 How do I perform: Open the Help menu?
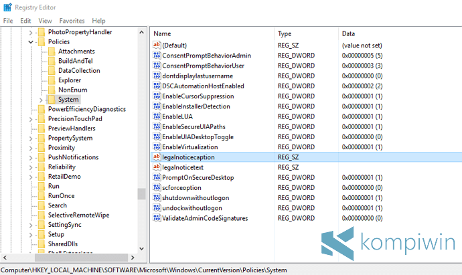point(98,21)
